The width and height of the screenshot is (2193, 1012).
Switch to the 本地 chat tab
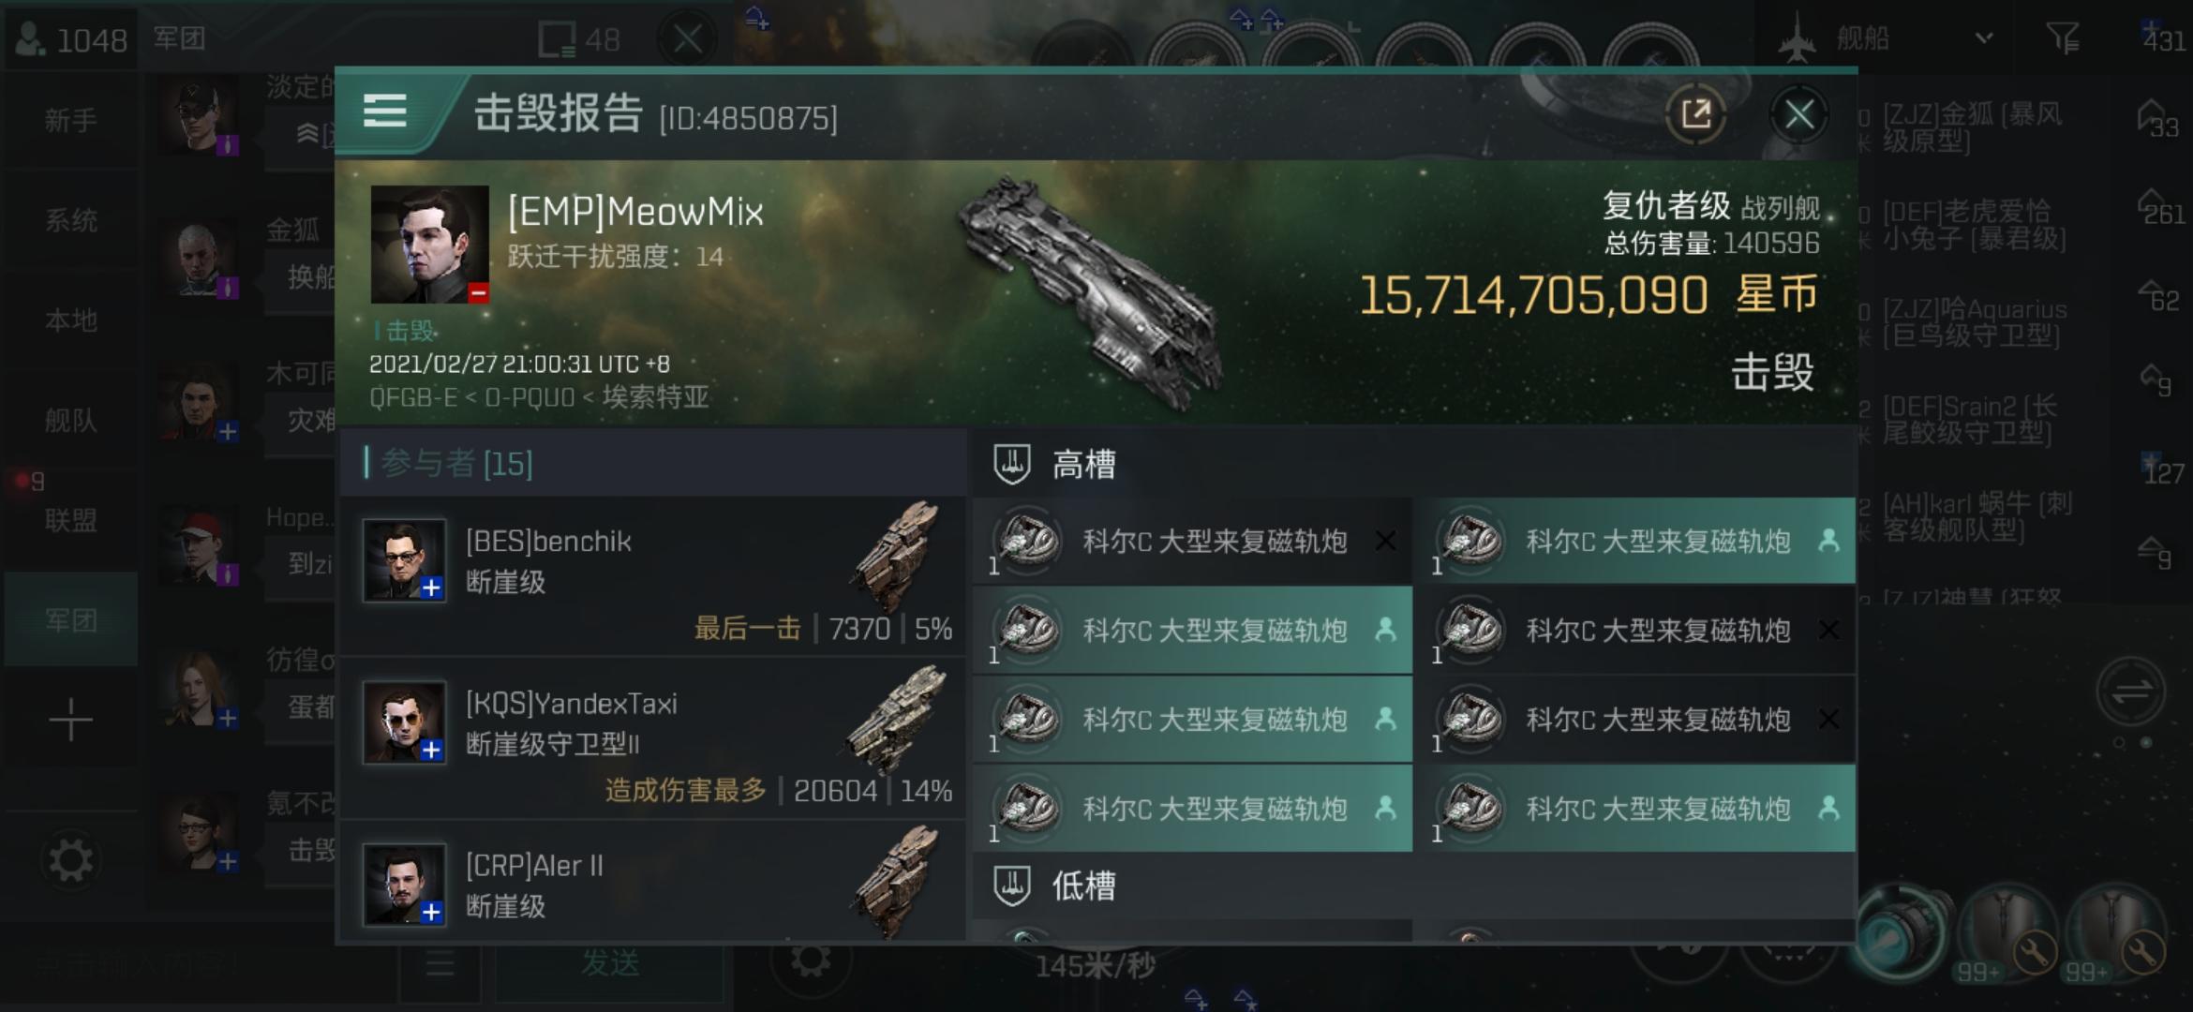click(70, 320)
